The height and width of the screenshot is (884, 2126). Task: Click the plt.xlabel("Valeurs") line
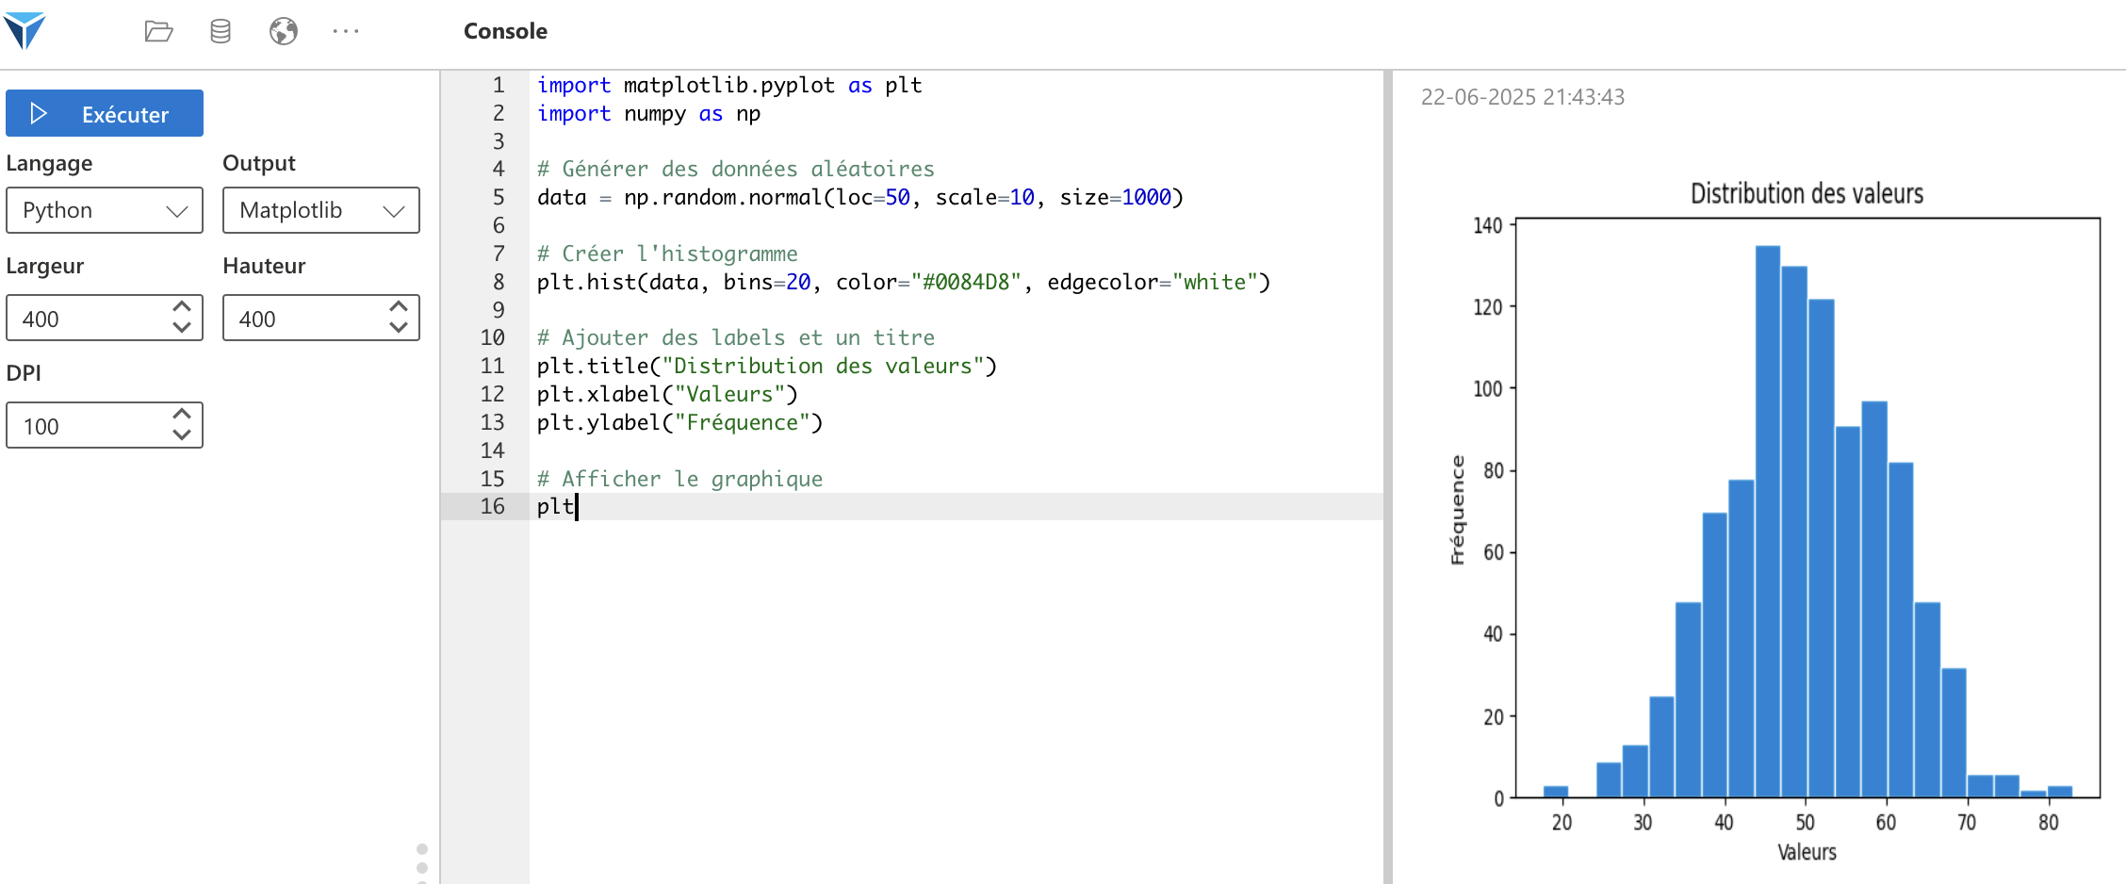point(667,394)
